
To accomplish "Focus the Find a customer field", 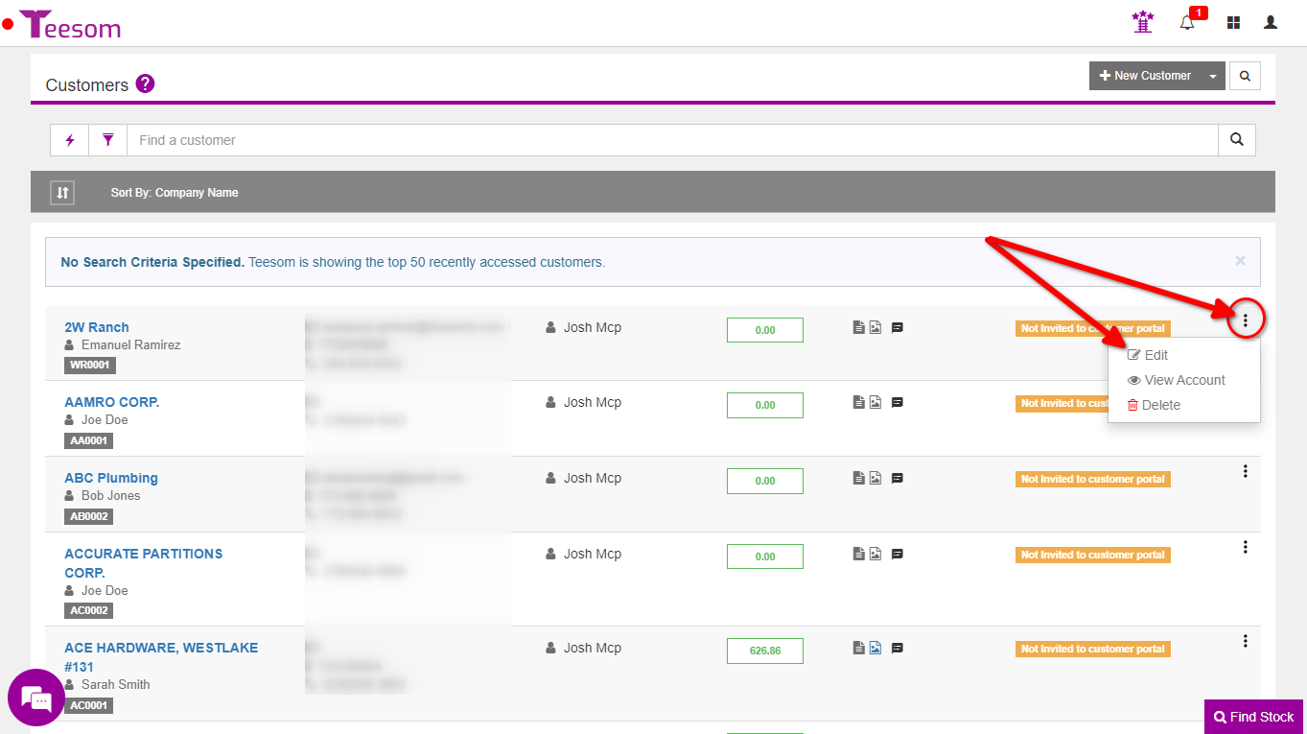I will pyautogui.click(x=672, y=140).
